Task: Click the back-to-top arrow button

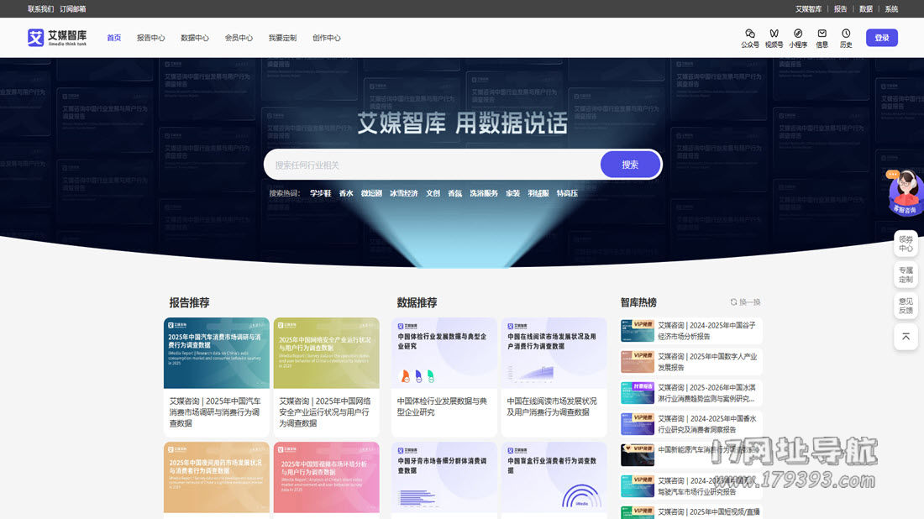Action: coord(906,336)
